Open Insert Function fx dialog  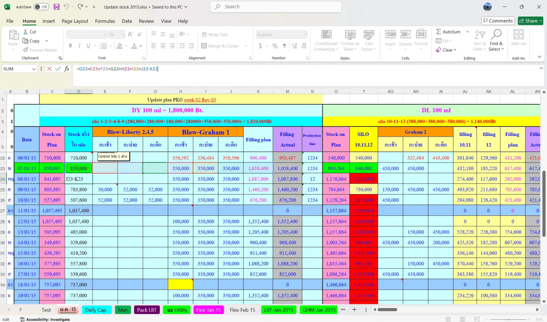pos(67,69)
